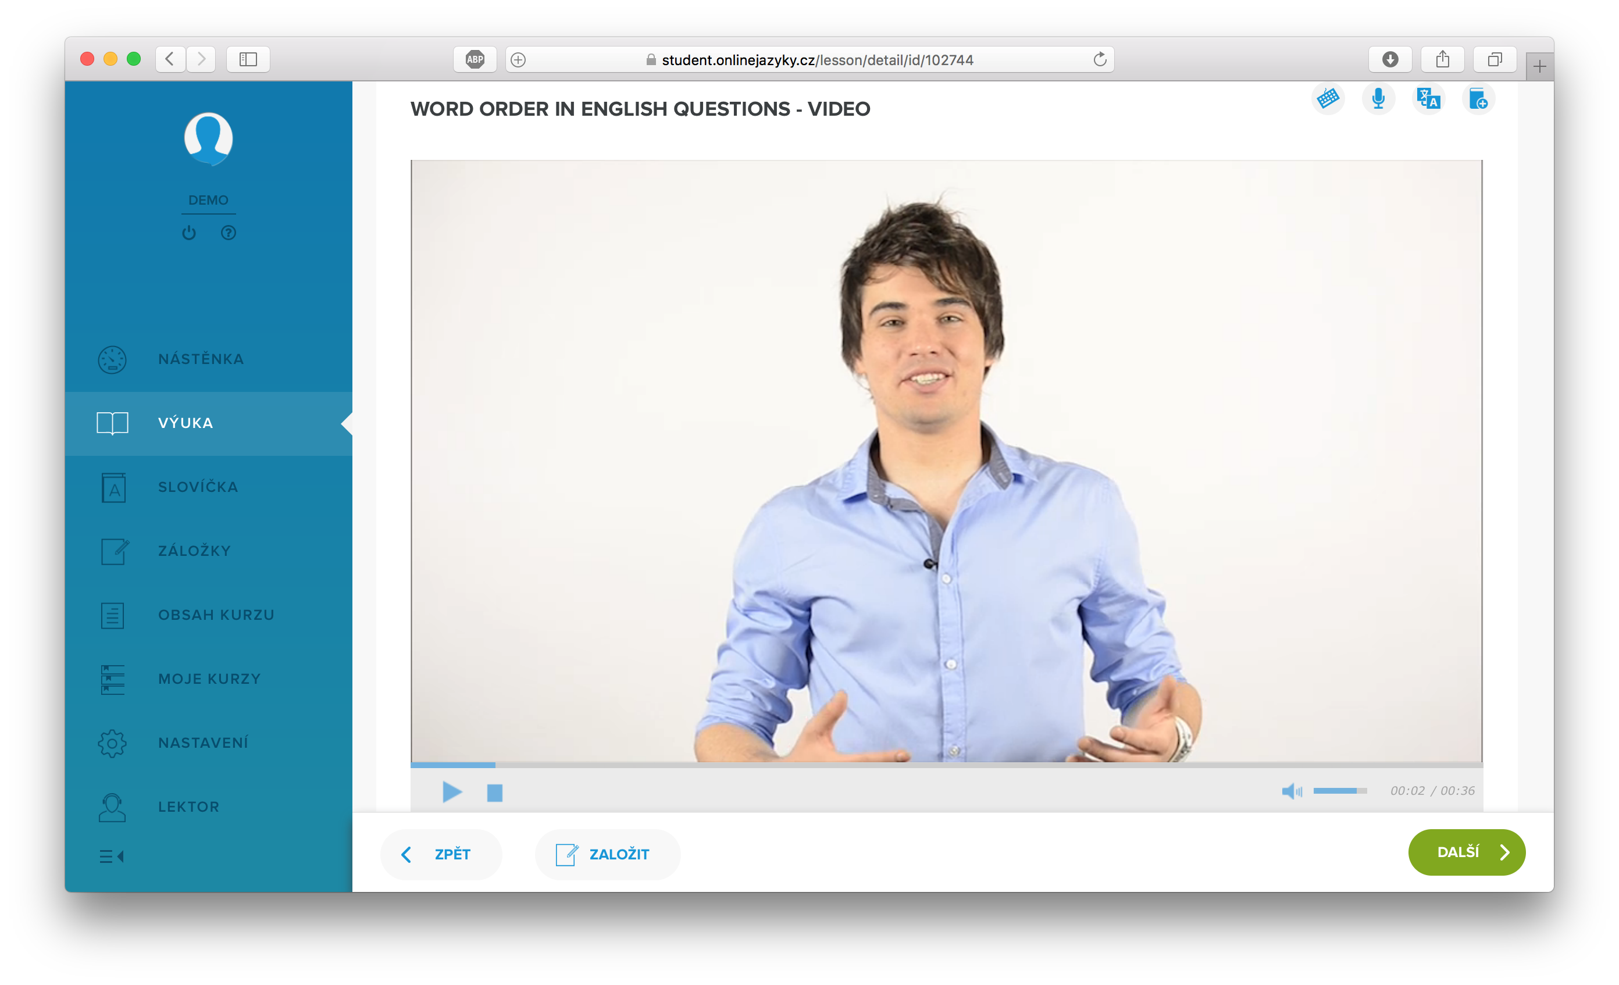Click the add-to-vocabulary icon

[1478, 99]
